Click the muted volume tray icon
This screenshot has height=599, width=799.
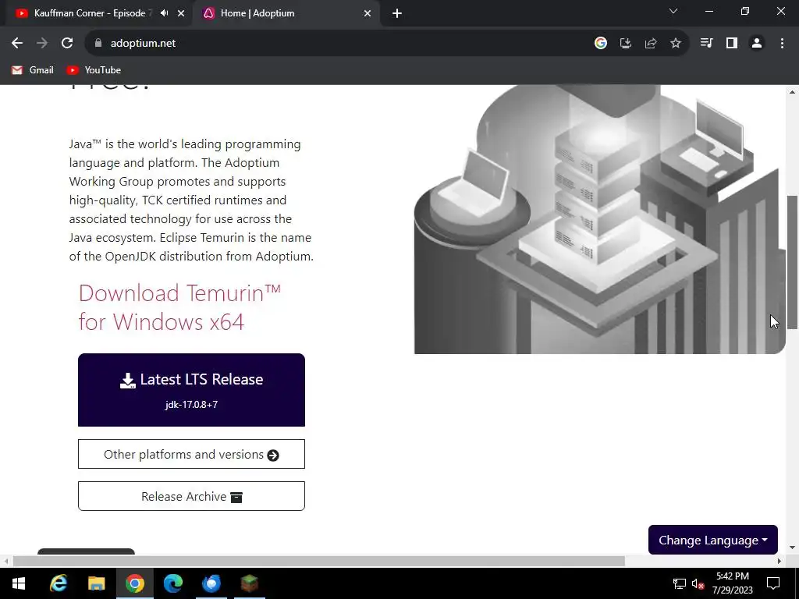pos(698,583)
